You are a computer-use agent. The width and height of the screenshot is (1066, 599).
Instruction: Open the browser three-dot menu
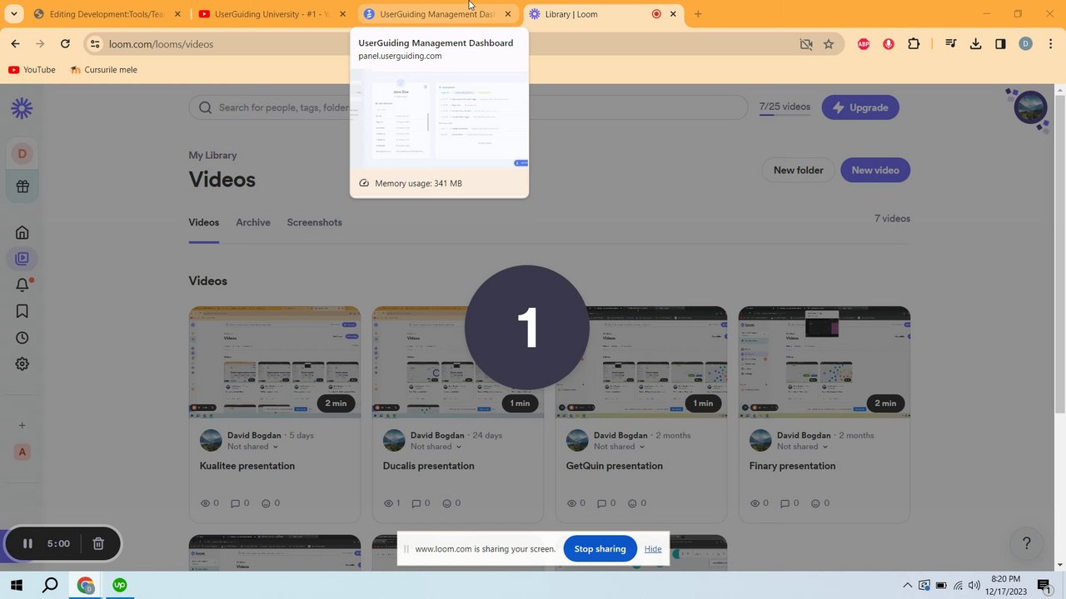[1051, 44]
